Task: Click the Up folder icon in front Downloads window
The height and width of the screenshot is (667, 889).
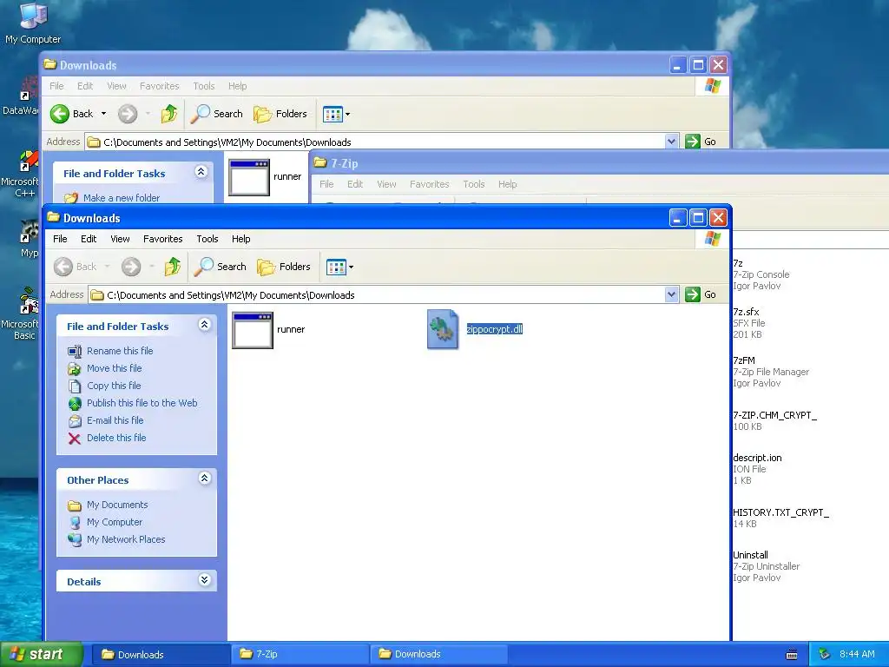Action: click(x=173, y=267)
